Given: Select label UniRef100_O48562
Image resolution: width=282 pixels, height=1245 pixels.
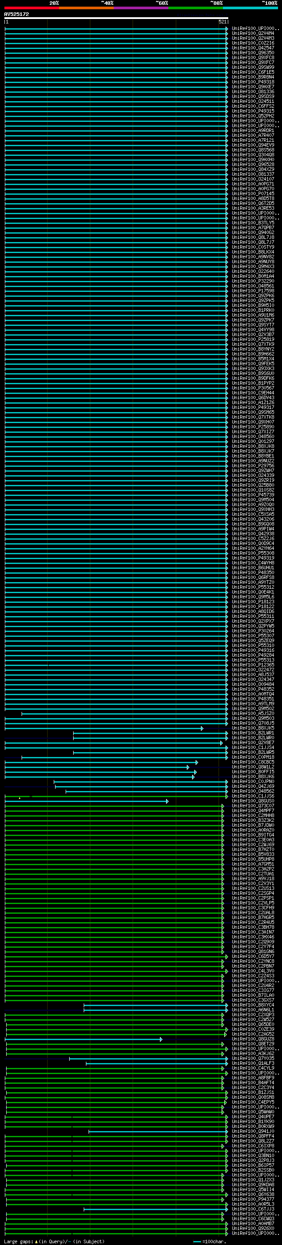Looking at the screenshot, I should 252,791.
